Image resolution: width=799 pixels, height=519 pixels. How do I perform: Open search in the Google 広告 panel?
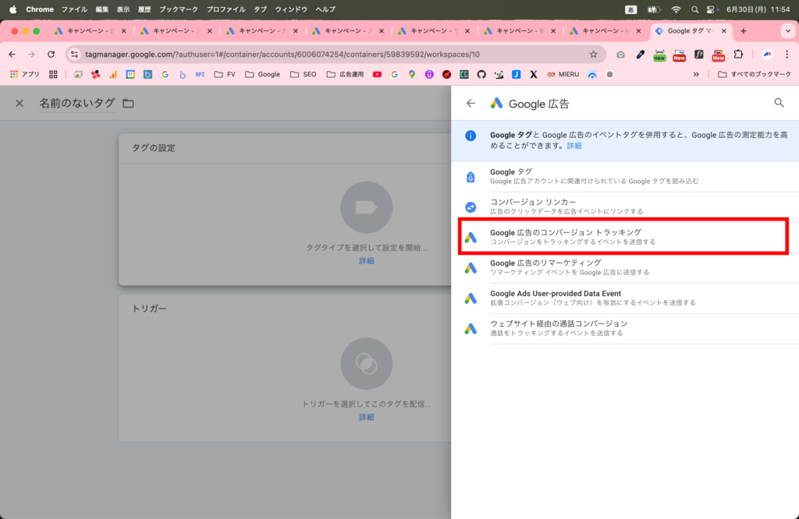pyautogui.click(x=779, y=103)
